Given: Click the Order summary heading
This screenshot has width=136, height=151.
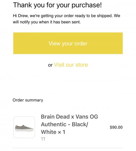Looking at the screenshot, I should click(x=28, y=100).
